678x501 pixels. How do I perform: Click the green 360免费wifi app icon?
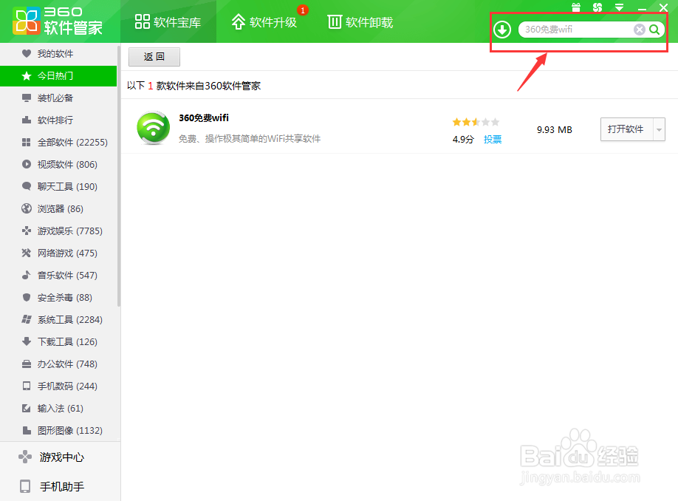click(153, 128)
